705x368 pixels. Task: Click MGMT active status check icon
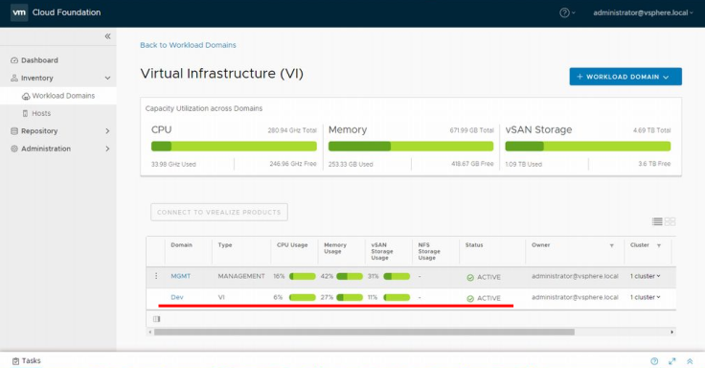point(470,278)
